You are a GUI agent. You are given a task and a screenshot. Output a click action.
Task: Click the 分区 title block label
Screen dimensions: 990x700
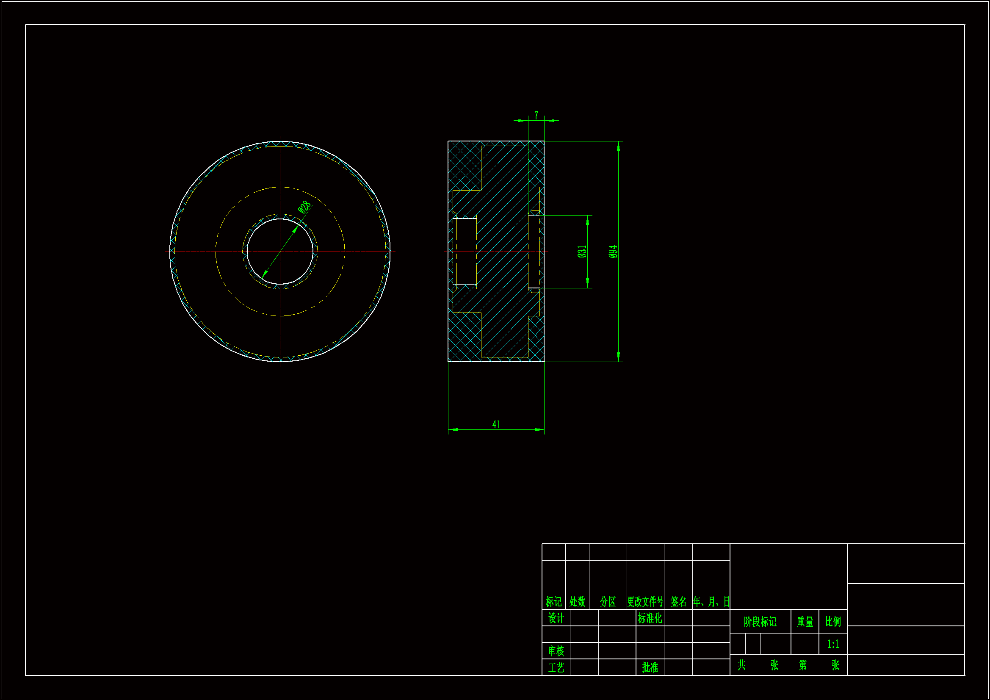point(608,601)
